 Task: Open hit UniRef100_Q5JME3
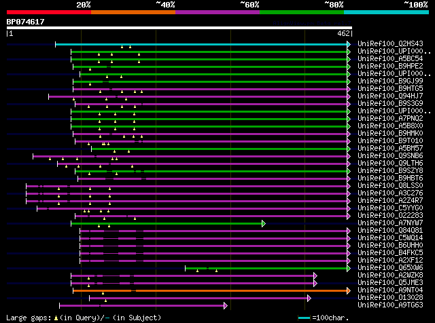(390, 283)
